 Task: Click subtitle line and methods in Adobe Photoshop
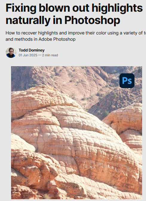pyautogui.click(x=41, y=39)
